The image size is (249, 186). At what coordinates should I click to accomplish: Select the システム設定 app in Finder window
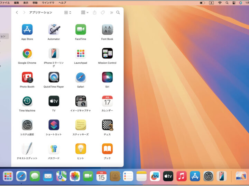pyautogui.click(x=27, y=125)
